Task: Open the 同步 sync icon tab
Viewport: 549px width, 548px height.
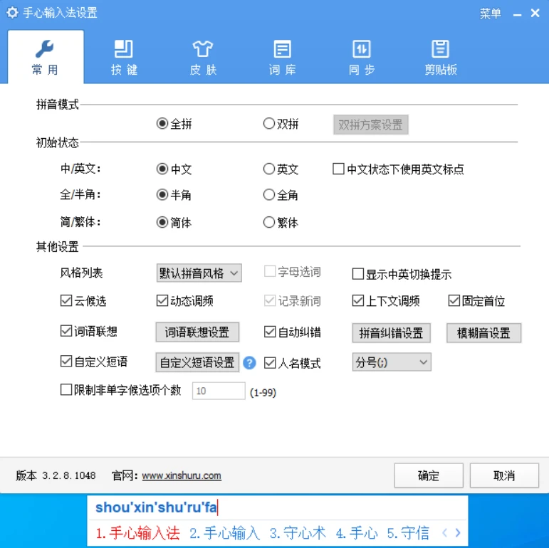Action: [362, 49]
